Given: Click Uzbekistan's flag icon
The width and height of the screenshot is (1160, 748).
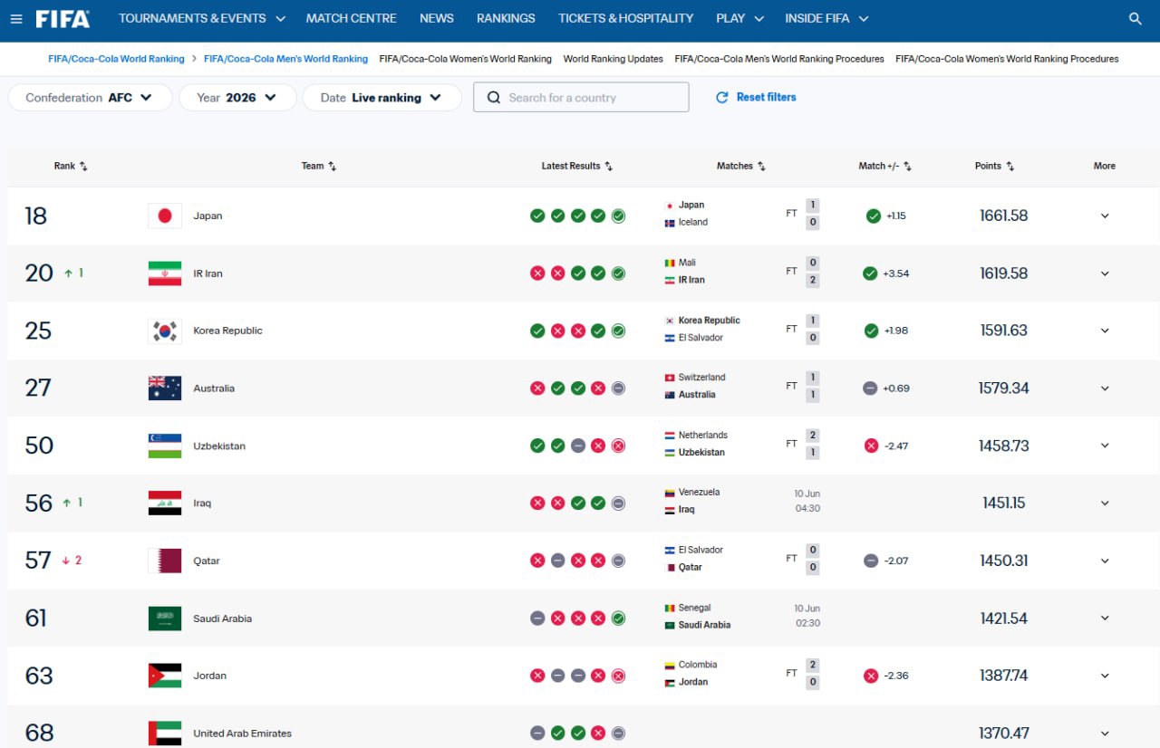Looking at the screenshot, I should pyautogui.click(x=165, y=446).
